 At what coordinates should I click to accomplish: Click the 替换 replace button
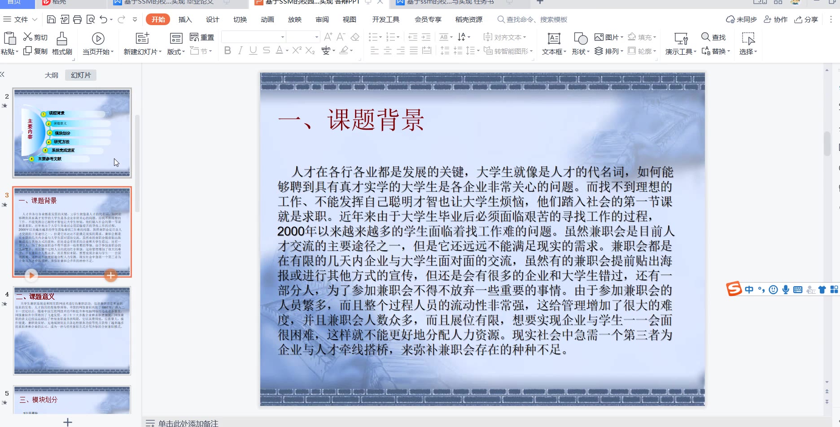[716, 51]
